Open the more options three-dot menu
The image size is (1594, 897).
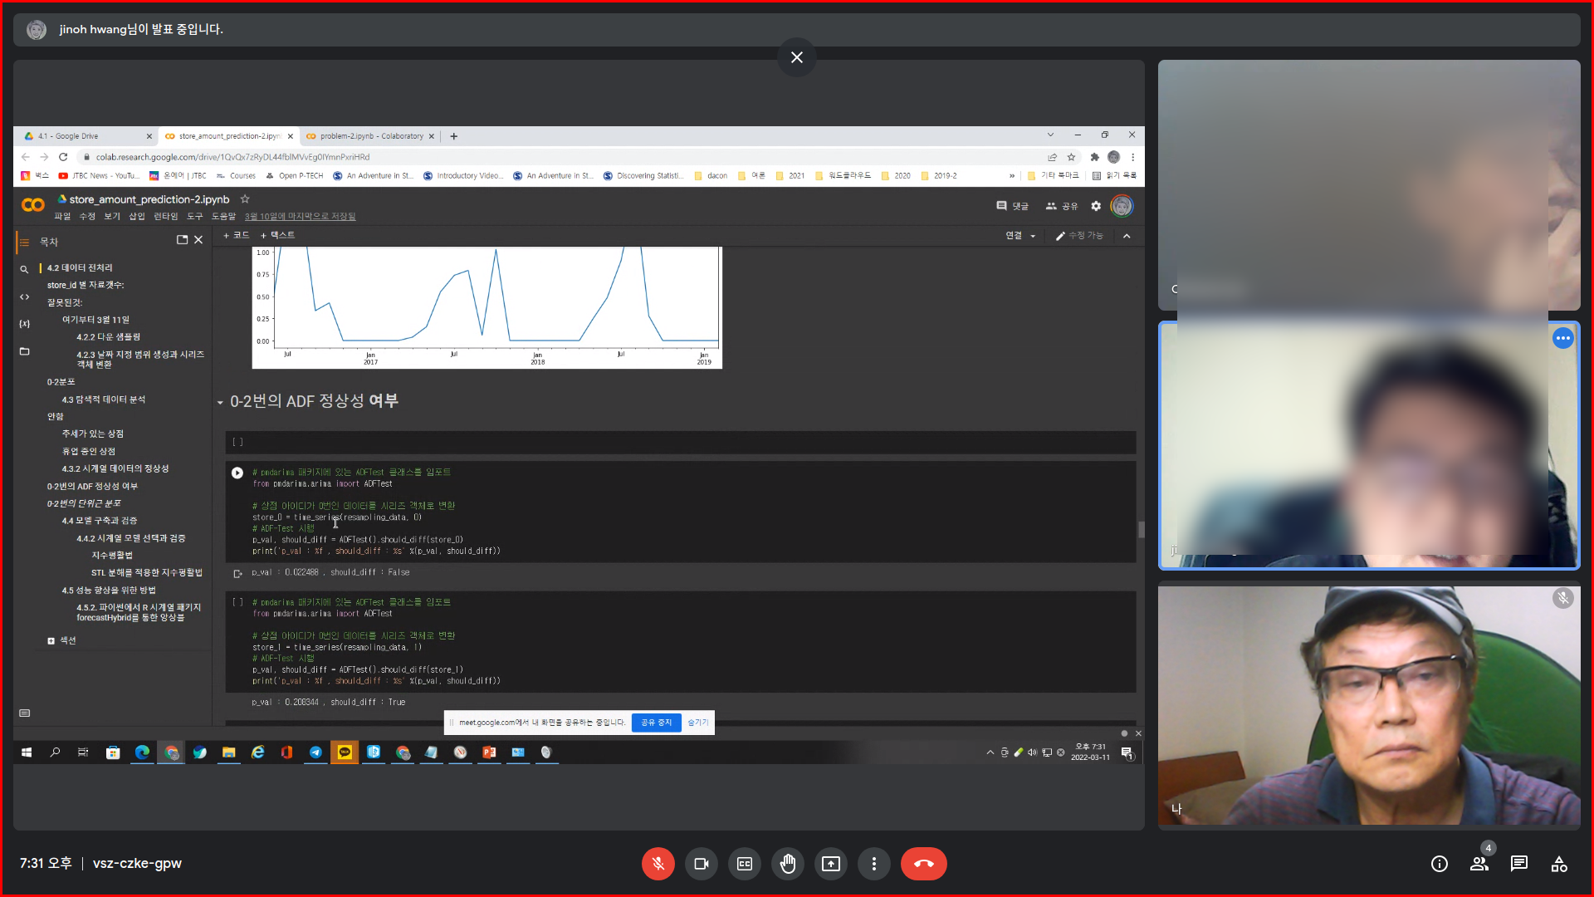tap(873, 864)
